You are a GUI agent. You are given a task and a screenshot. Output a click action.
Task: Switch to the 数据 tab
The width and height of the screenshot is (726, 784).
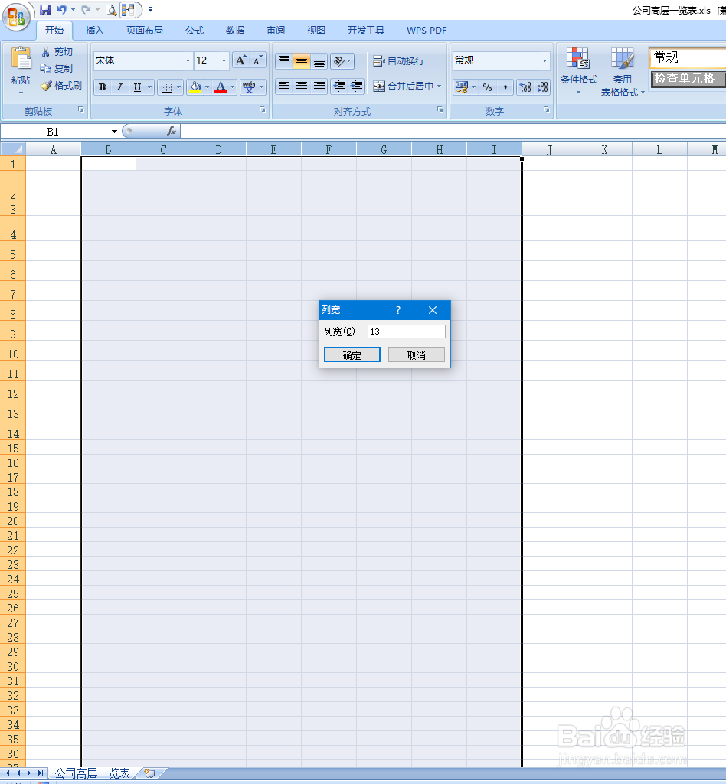point(235,31)
